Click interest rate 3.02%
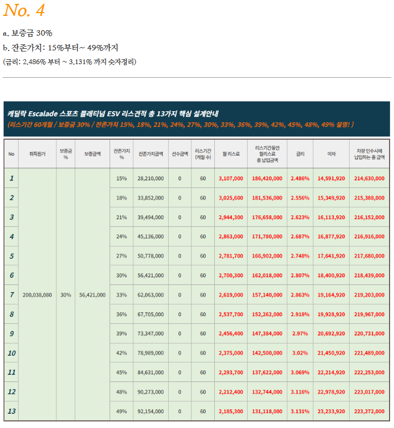Screen dimensions: 394x428 pos(300,353)
